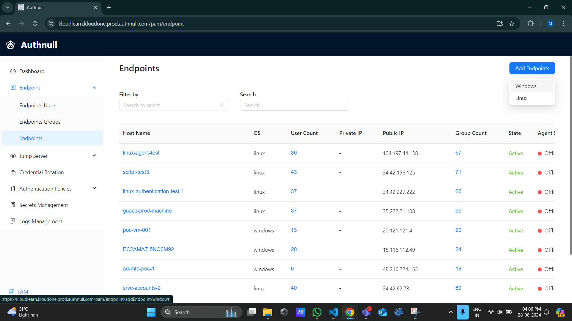Click the Authentication Policies icon
572x321 pixels.
coord(13,189)
